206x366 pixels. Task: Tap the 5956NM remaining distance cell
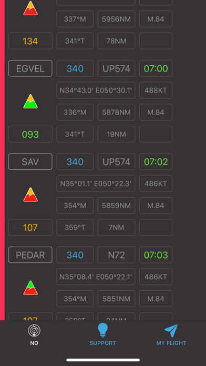(117, 19)
